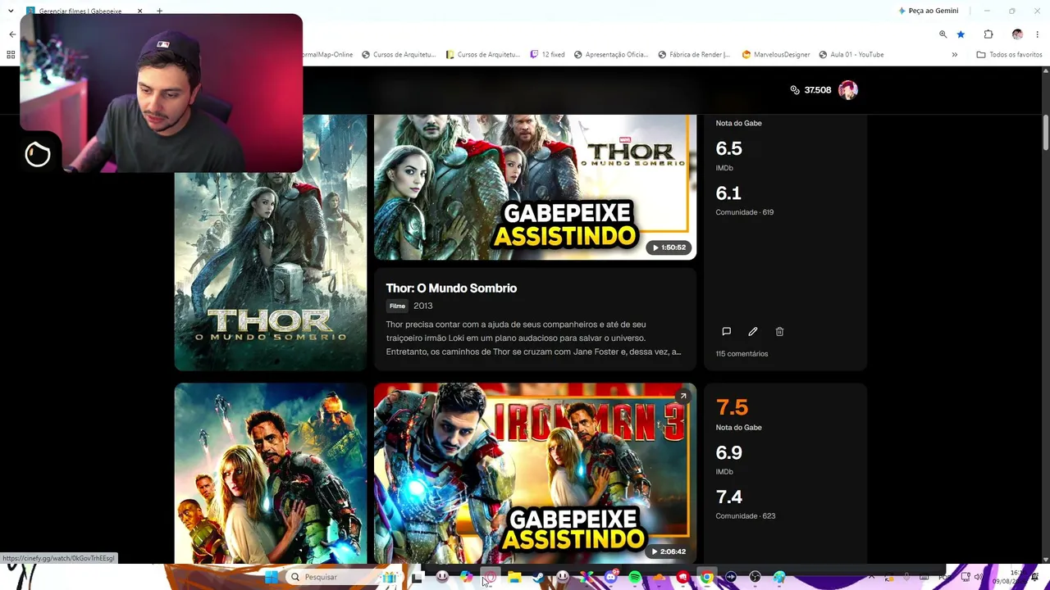Click the Iron Man 3 IMDb score 6.9
Image resolution: width=1050 pixels, height=590 pixels.
pyautogui.click(x=728, y=452)
